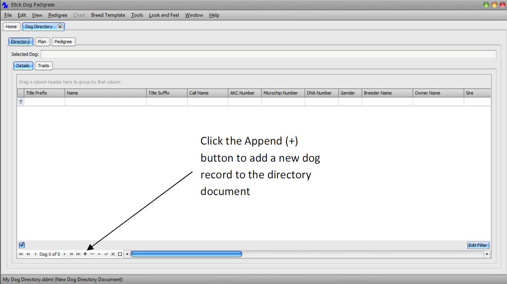Click the horizontal scrollbar right arrow
507x284 pixels.
click(487, 254)
